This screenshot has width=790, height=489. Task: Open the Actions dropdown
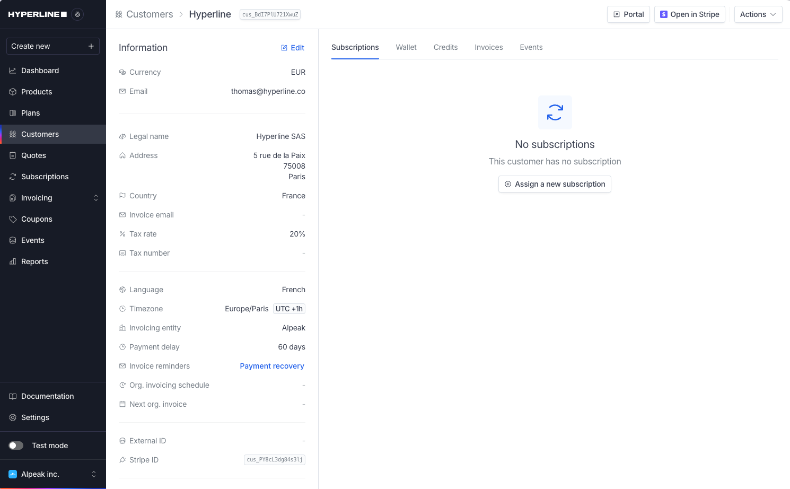pyautogui.click(x=758, y=14)
